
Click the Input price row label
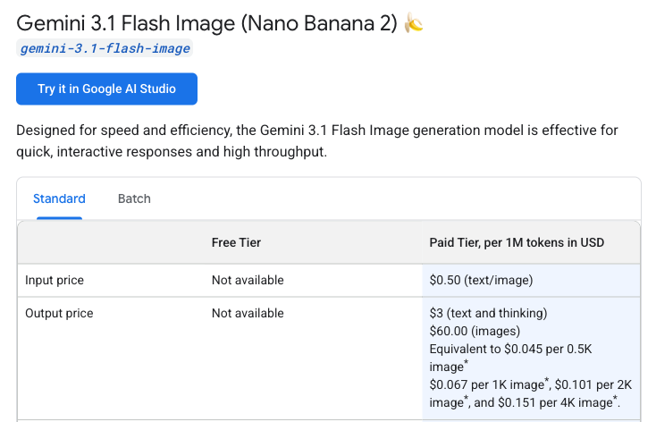point(55,280)
